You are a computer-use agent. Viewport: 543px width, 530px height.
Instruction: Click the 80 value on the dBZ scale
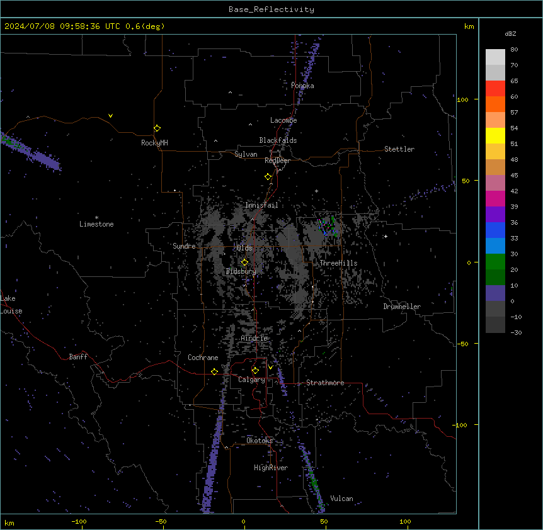tap(514, 50)
